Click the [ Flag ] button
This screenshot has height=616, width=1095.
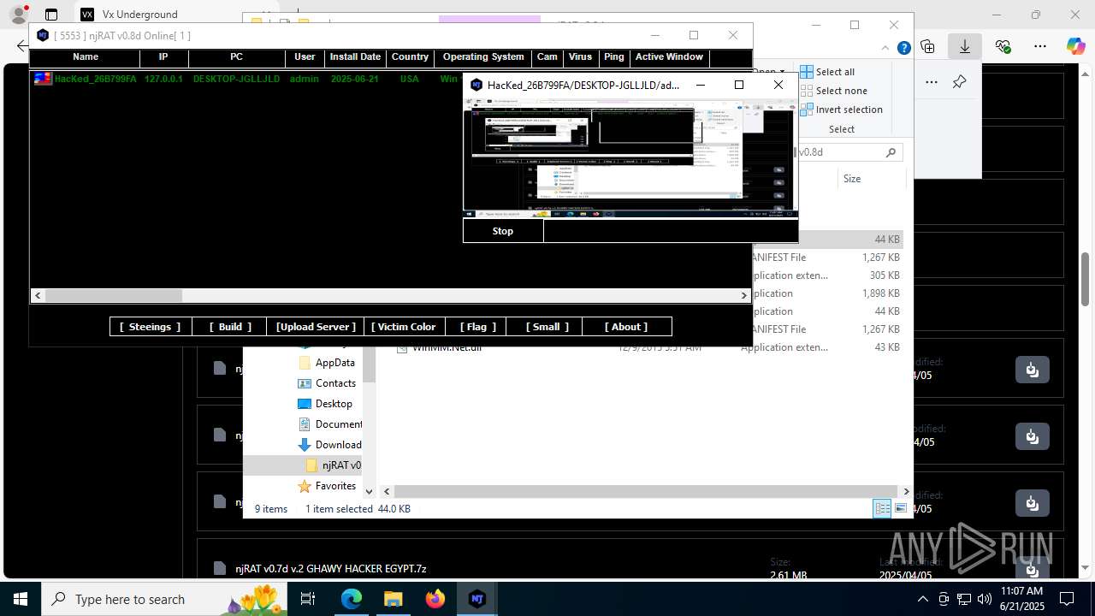476,327
